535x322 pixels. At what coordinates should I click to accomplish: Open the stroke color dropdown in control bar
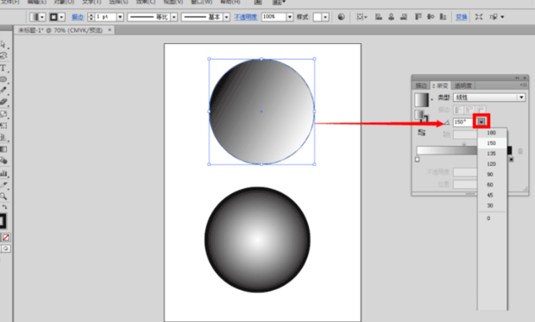pos(62,17)
